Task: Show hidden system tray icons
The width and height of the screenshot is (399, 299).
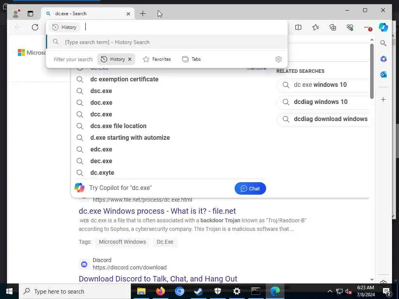Action: click(330, 291)
